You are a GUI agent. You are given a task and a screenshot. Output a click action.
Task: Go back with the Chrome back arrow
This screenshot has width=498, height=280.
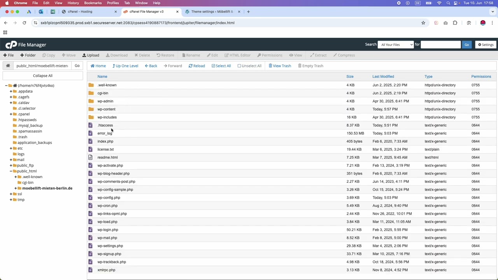coord(5,23)
